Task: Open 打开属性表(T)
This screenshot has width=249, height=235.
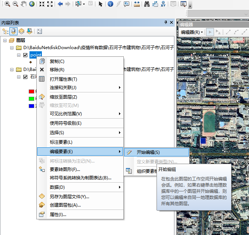Action: tap(80, 79)
